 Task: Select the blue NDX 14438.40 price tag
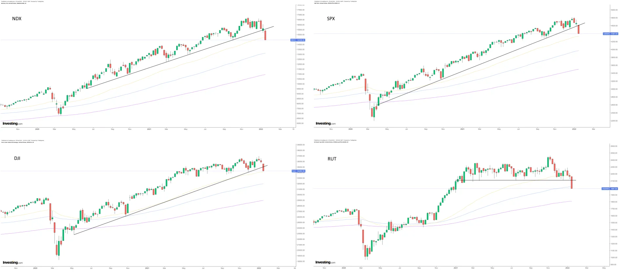(298, 40)
